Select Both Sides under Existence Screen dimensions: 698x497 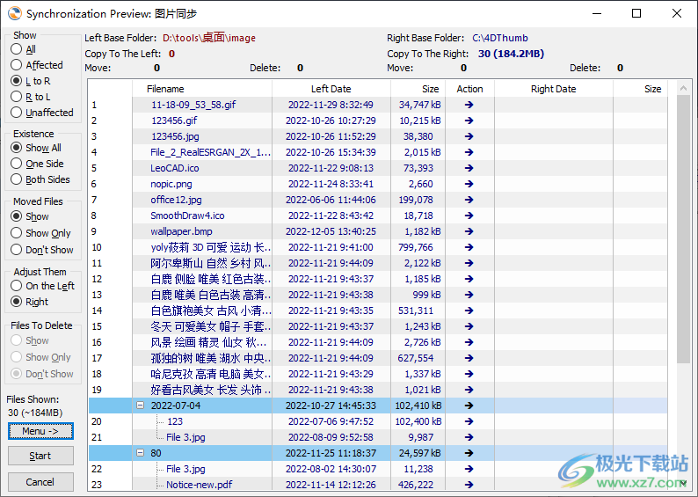pos(16,179)
